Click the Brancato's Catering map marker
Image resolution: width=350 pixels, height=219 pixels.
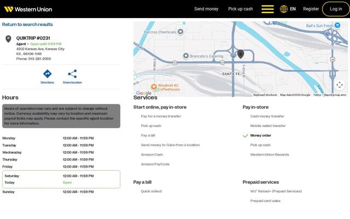(186, 56)
